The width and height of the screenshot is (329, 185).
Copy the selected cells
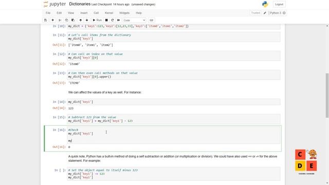coord(66,20)
